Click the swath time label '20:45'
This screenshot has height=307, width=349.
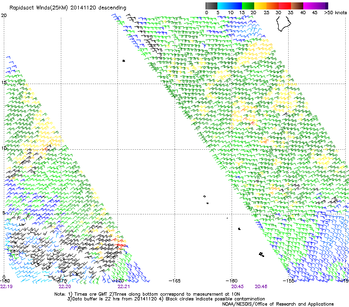pyautogui.click(x=237, y=287)
